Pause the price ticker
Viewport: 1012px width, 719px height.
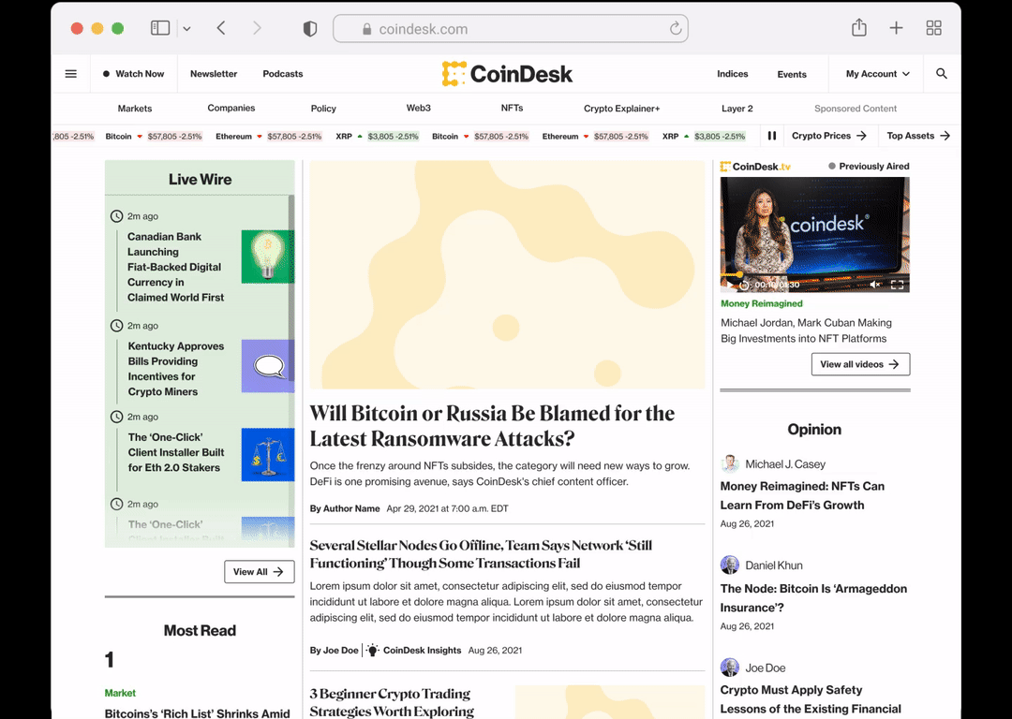(772, 136)
